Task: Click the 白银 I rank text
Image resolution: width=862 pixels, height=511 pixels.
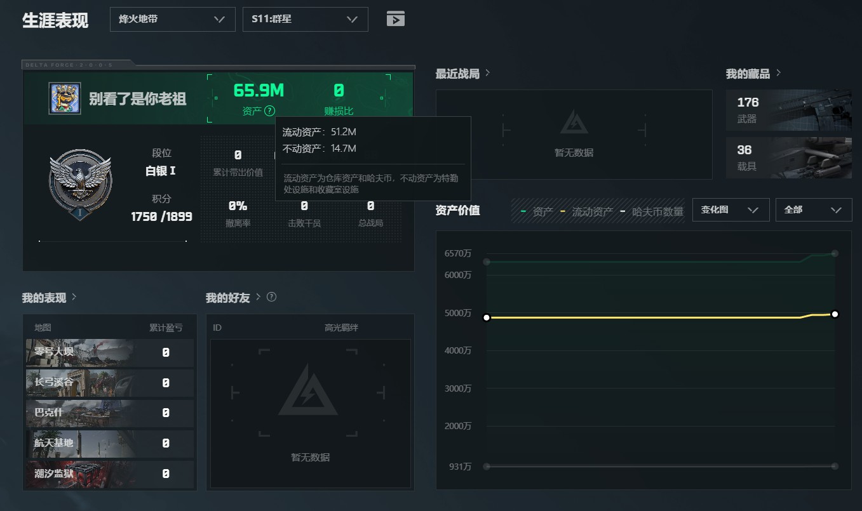Action: click(x=161, y=171)
